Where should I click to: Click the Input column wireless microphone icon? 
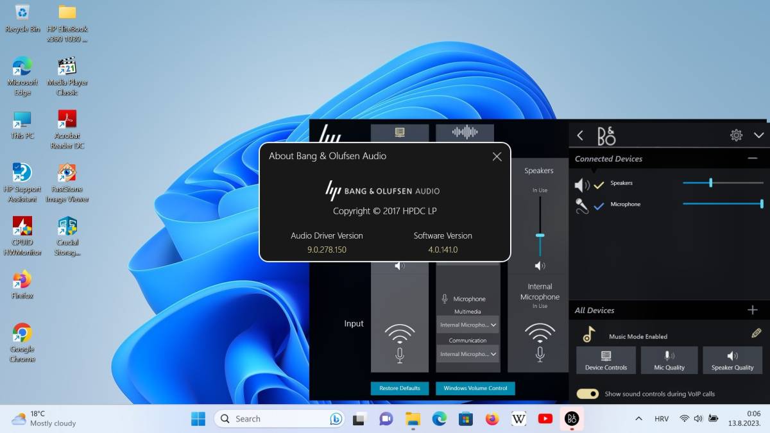point(400,343)
